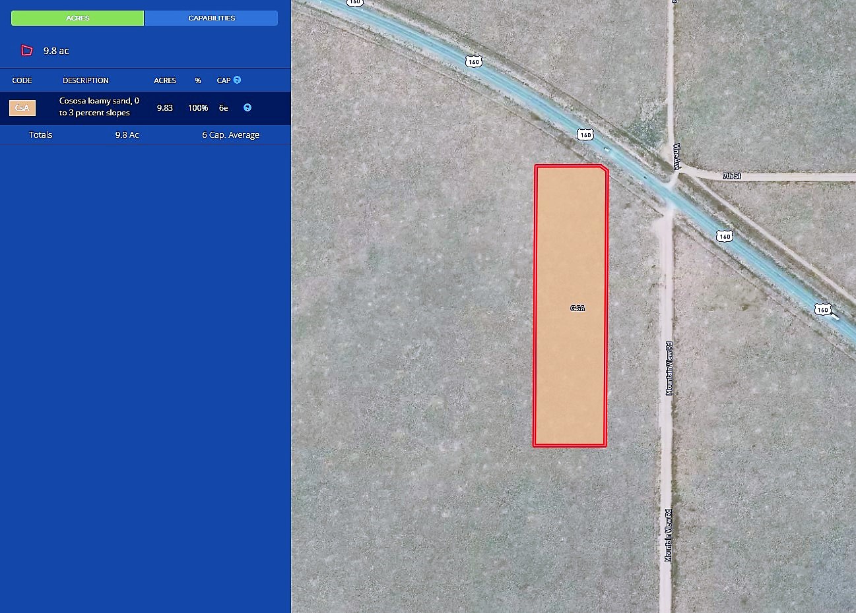The height and width of the screenshot is (613, 856).
Task: Click the 160 shield southeast of Vine Ave intersection
Action: point(725,236)
